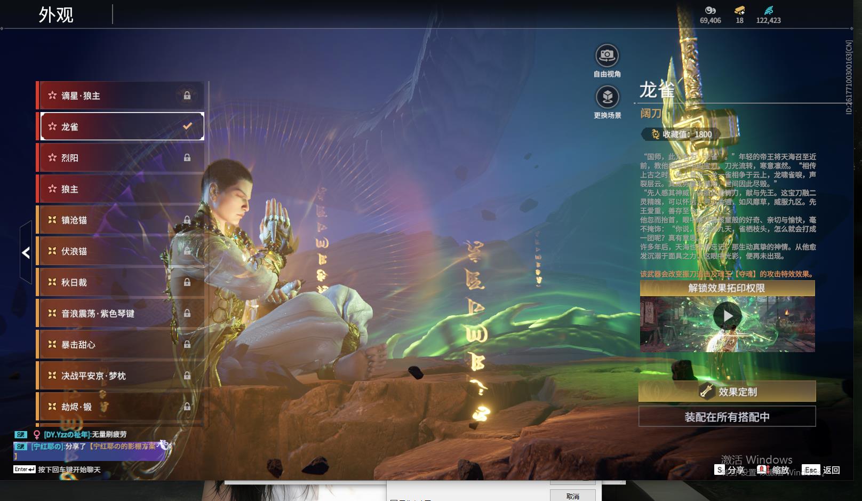This screenshot has height=501, width=862.
Task: Click the lock icon on 烈阳
Action: coord(187,157)
